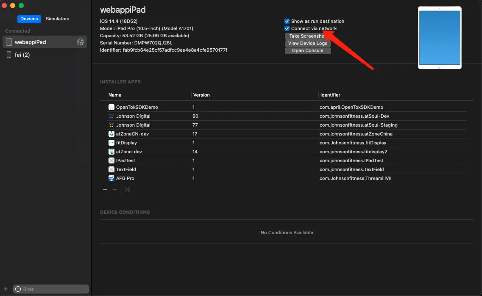The image size is (482, 296).
Task: Click the fitDisplay app icon
Action: pos(111,143)
